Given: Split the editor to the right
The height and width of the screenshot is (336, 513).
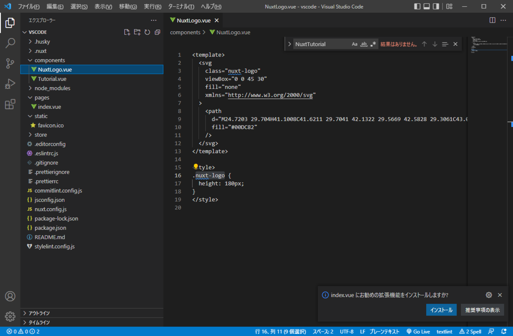Looking at the screenshot, I should point(492,20).
